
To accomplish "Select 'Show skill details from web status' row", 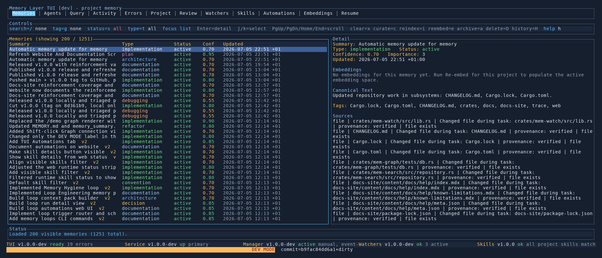I will click(168, 157).
